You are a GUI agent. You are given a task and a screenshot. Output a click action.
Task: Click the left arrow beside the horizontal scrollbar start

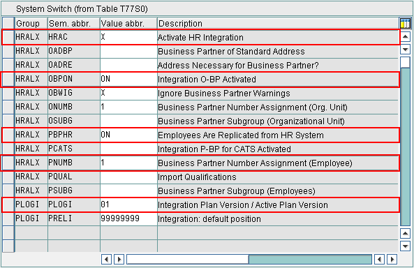106,260
